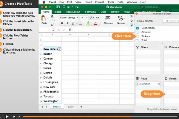Viewport: 179px width, 119px height.
Task: Click the sidebar layout icon in title bar
Action: [x=58, y=7]
